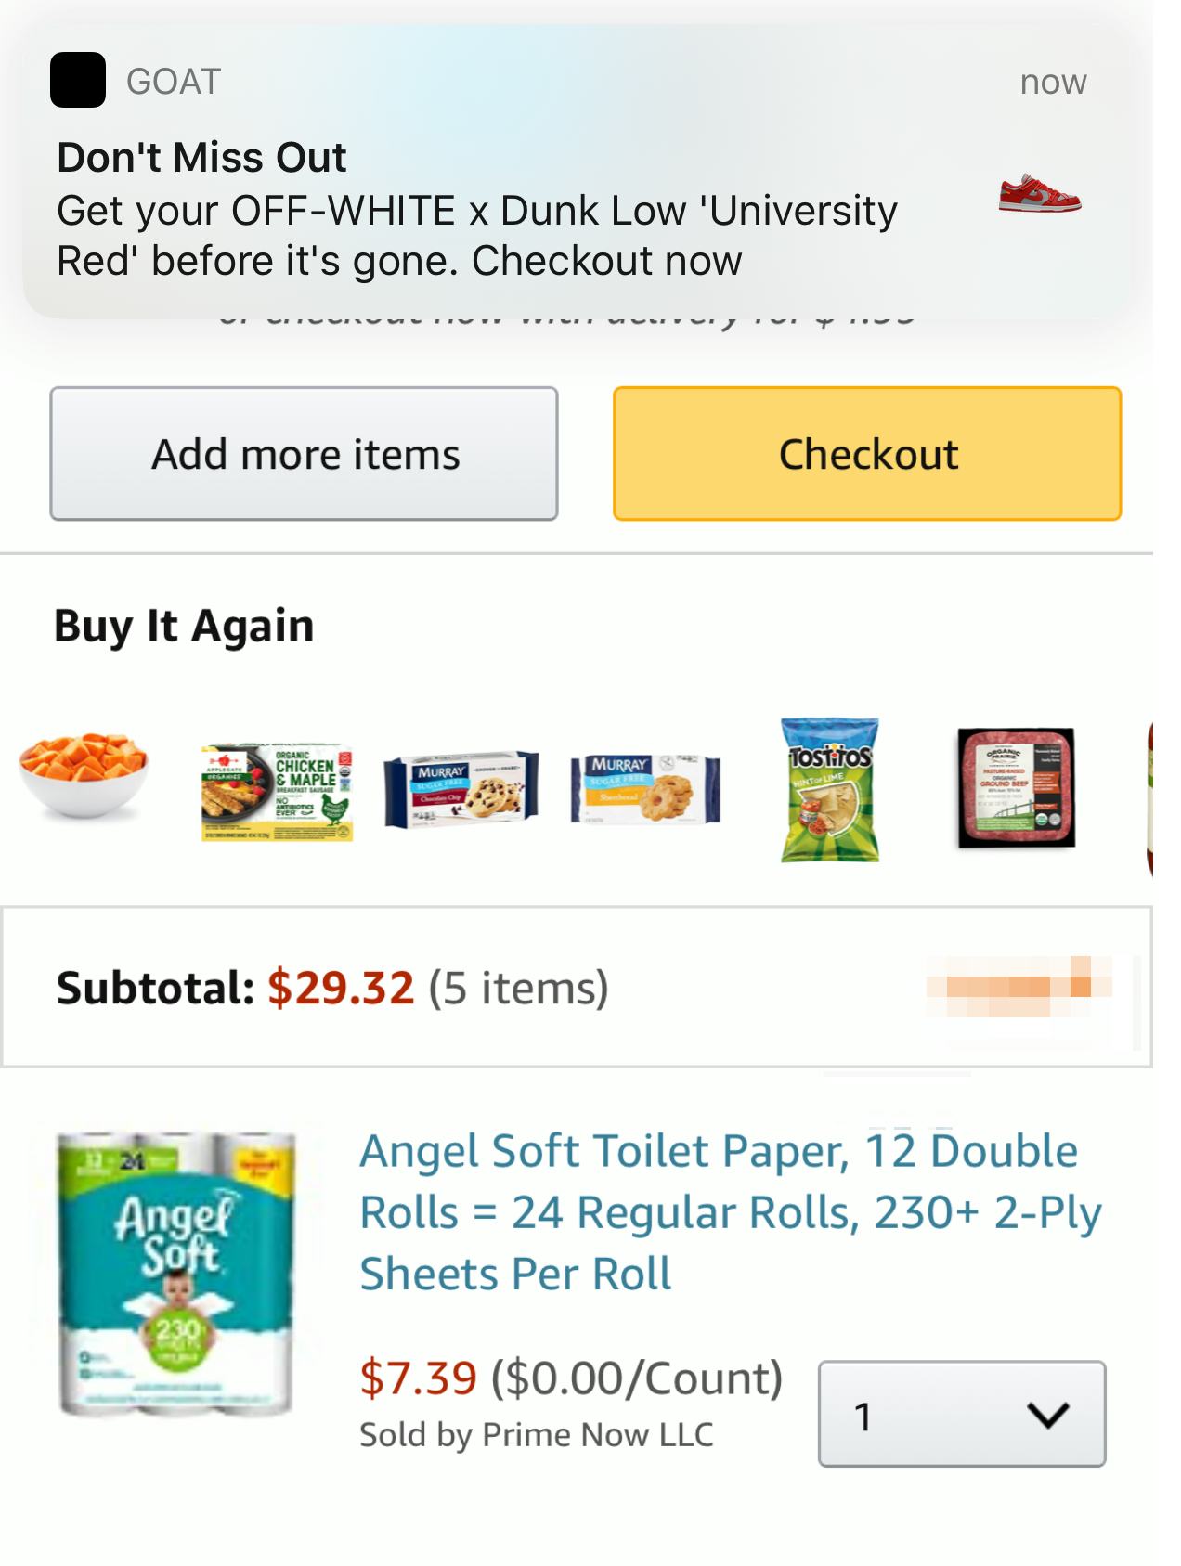
Task: Tap the Sold by Prime Now LLC text
Action: coord(536,1435)
